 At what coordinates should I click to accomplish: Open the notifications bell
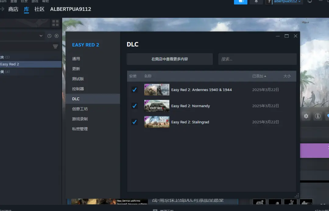256,2
